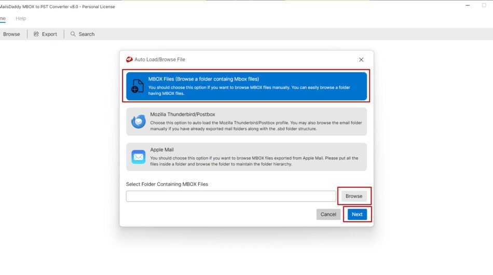Click the Thunderbird logo icon
The width and height of the screenshot is (493, 275).
[x=139, y=121]
